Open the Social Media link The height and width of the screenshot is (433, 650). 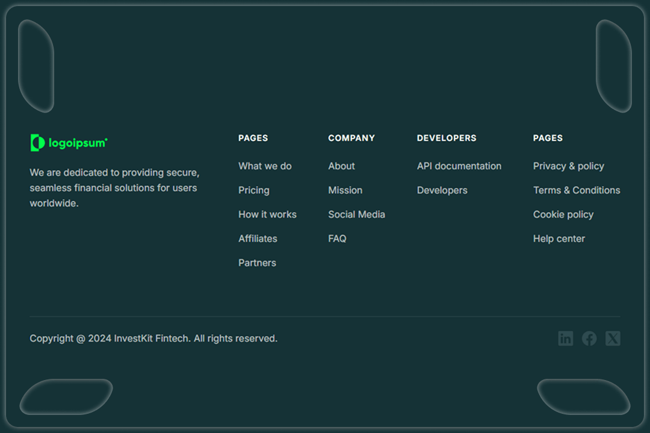pos(356,214)
